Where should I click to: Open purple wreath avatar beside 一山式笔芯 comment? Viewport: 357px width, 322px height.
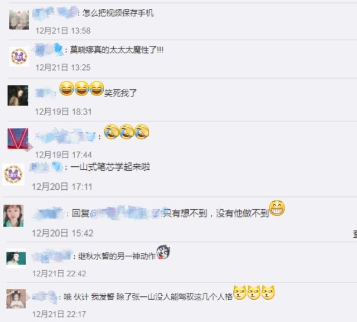tap(13, 175)
